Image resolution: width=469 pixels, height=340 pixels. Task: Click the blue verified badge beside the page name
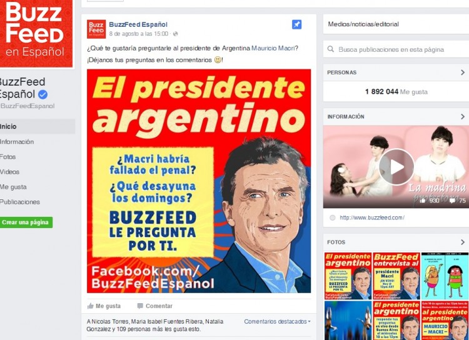click(x=43, y=94)
